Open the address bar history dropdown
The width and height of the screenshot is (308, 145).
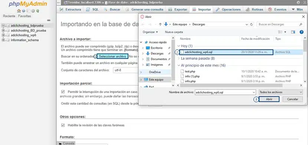tap(247, 24)
